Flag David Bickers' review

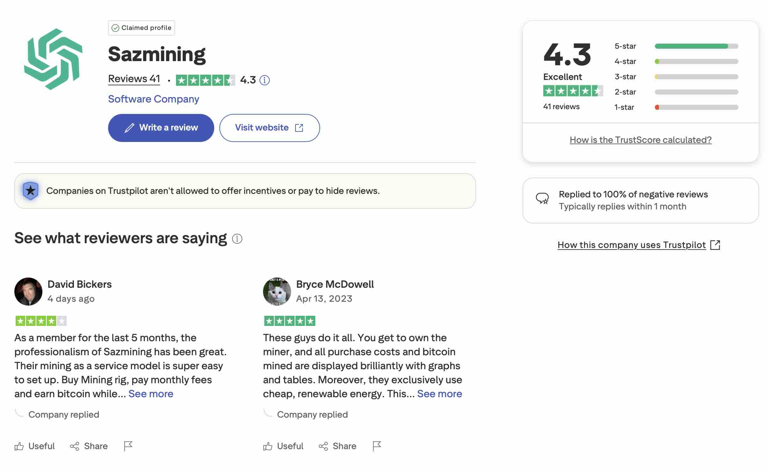[128, 446]
